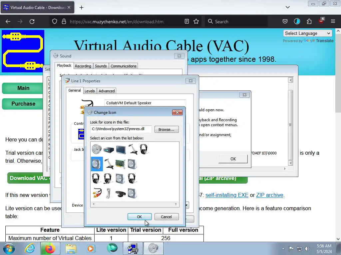Open the Firefox hamburger application menu
The width and height of the screenshot is (341, 255).
tap(333, 21)
